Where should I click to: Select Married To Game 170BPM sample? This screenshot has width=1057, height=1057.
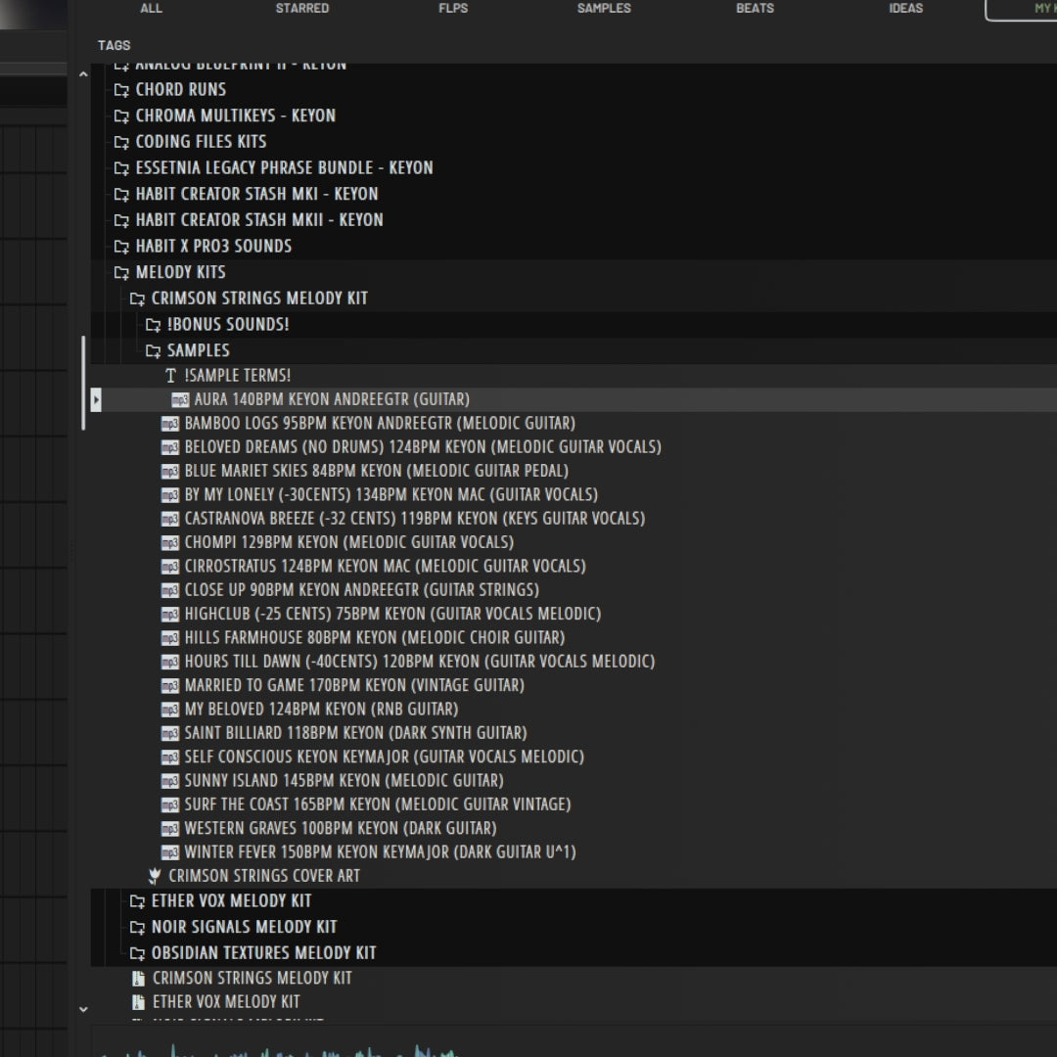354,685
